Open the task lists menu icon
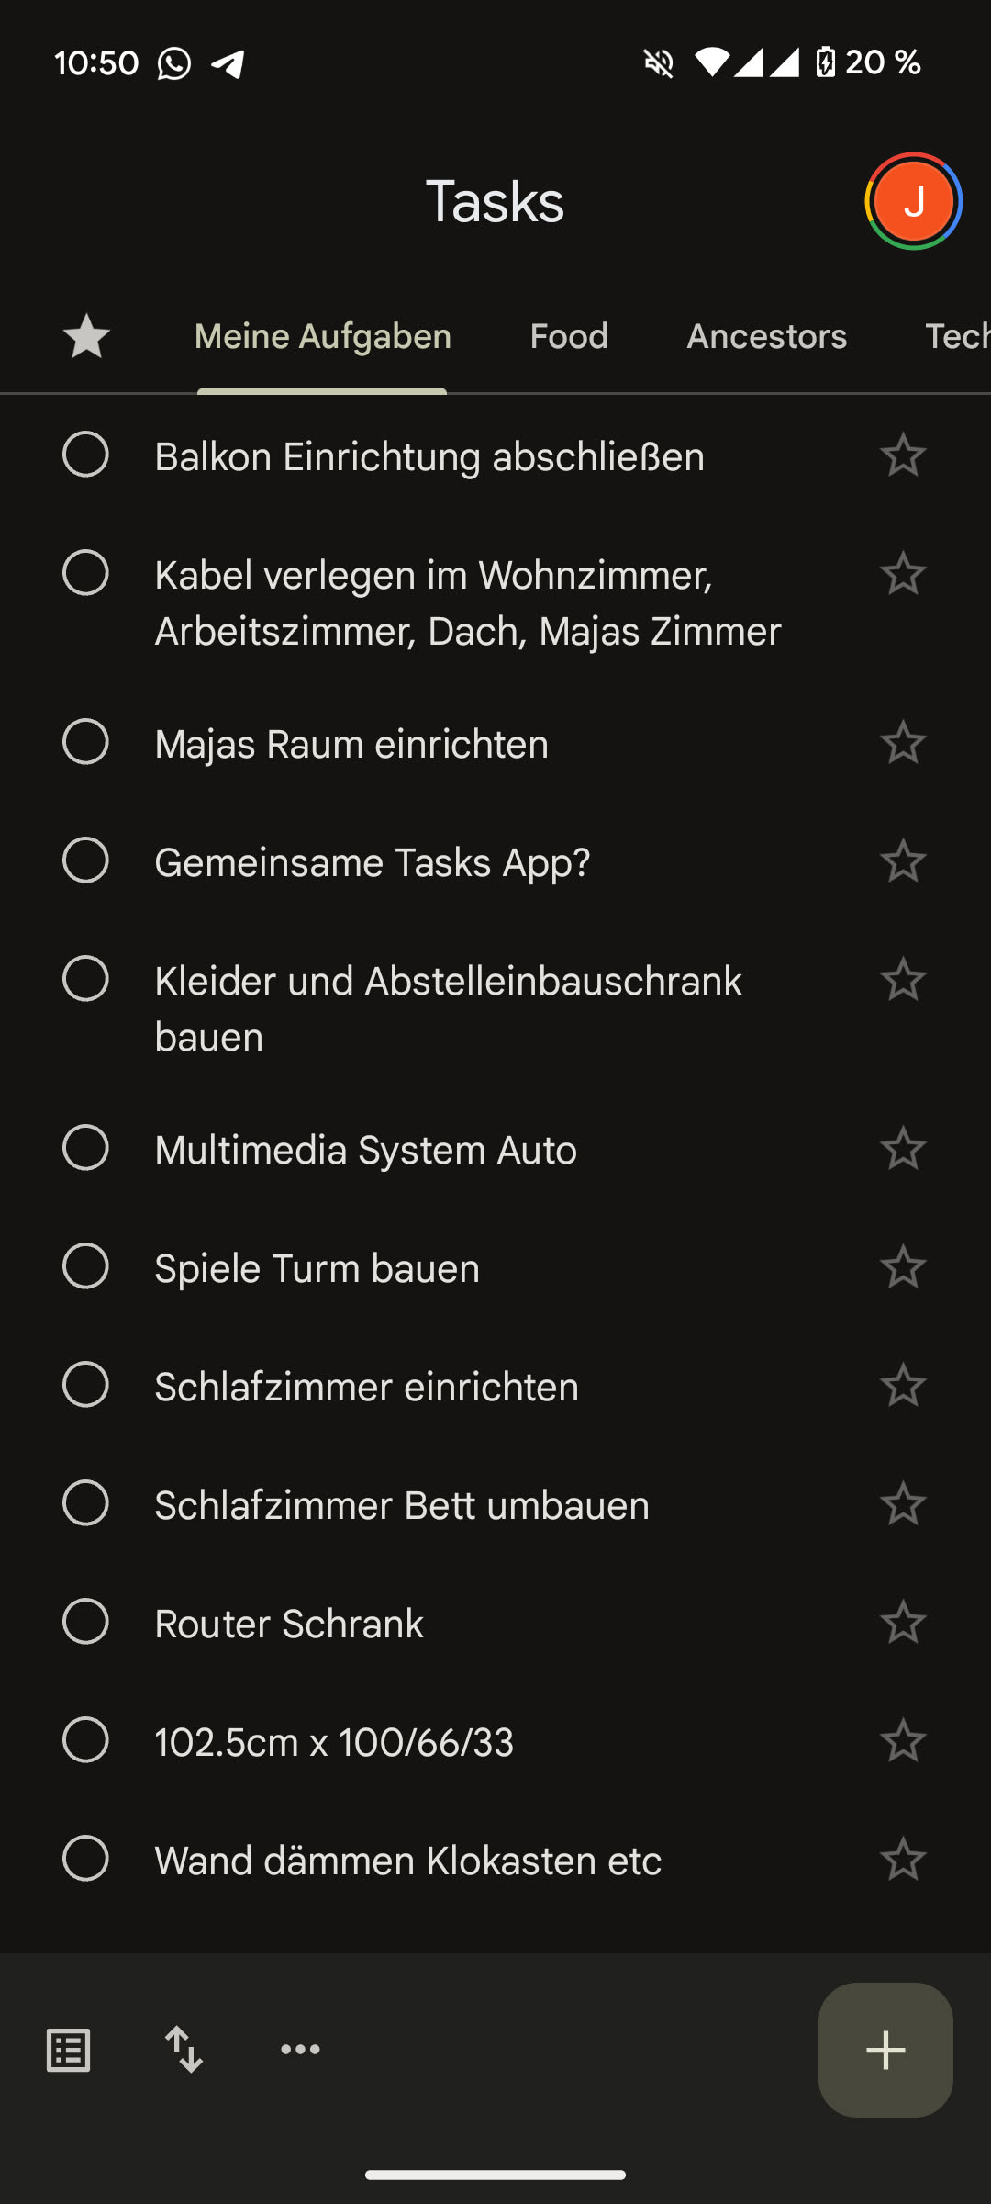 pyautogui.click(x=69, y=2050)
